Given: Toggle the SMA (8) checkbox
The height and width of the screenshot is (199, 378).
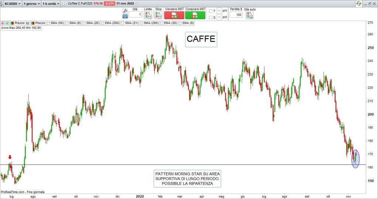Looking at the screenshot, I should tap(67, 23).
